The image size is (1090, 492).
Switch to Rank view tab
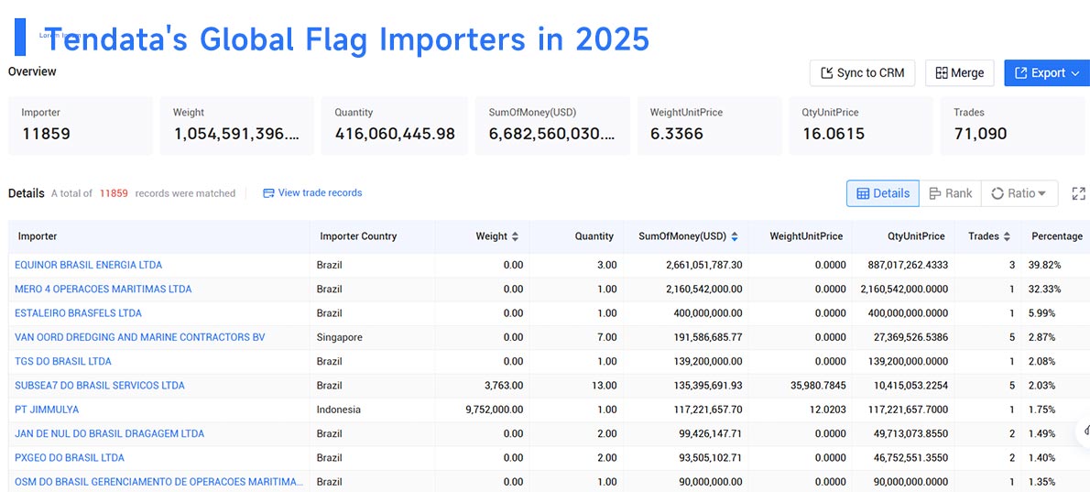tap(950, 193)
